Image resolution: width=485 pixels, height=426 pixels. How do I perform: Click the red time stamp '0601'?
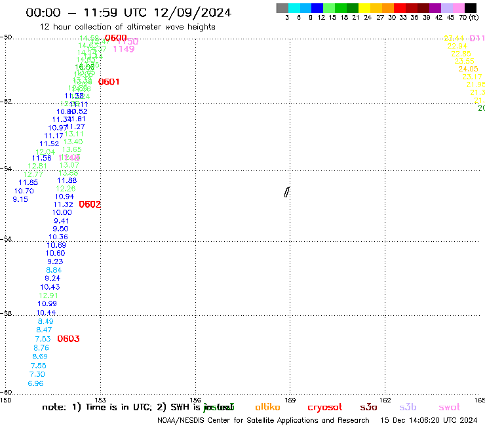coord(109,82)
